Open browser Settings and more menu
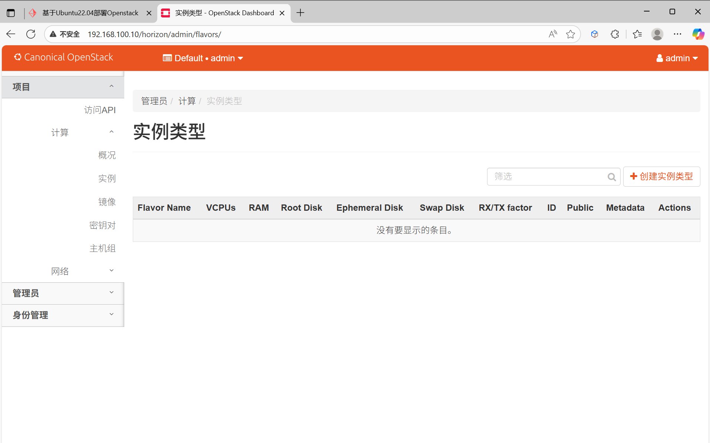Screen dimensions: 710x443 click(677, 34)
